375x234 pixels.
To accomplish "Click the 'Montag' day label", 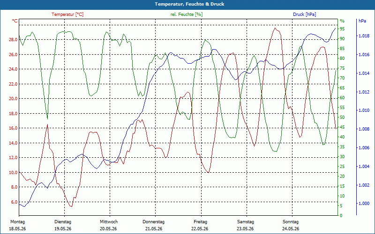I will point(17,222).
